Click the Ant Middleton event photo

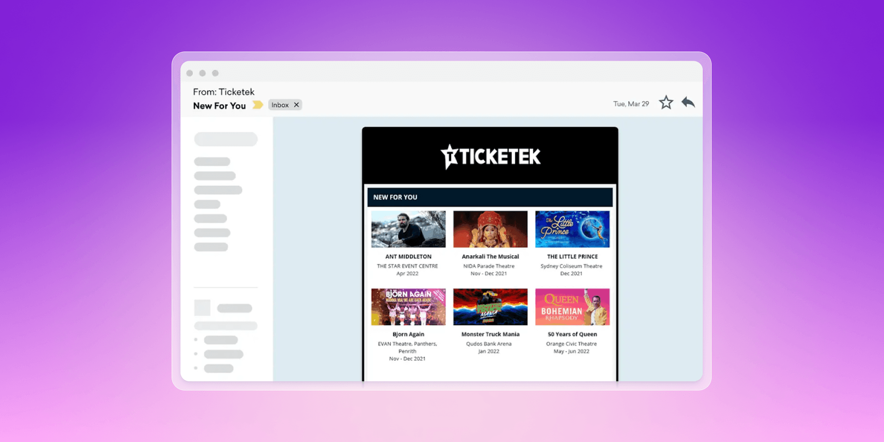click(x=407, y=229)
